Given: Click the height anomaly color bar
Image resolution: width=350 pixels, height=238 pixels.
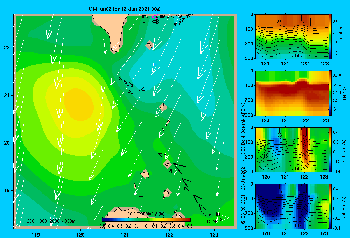Looking at the screenshot, I should (146, 220).
